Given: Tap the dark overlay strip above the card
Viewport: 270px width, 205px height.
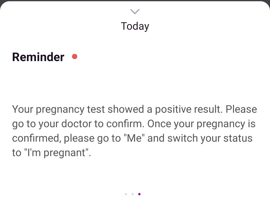Looking at the screenshot, I should tap(135, 1).
